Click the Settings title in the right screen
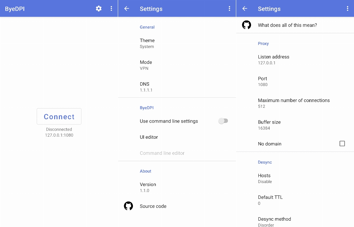 point(269,9)
